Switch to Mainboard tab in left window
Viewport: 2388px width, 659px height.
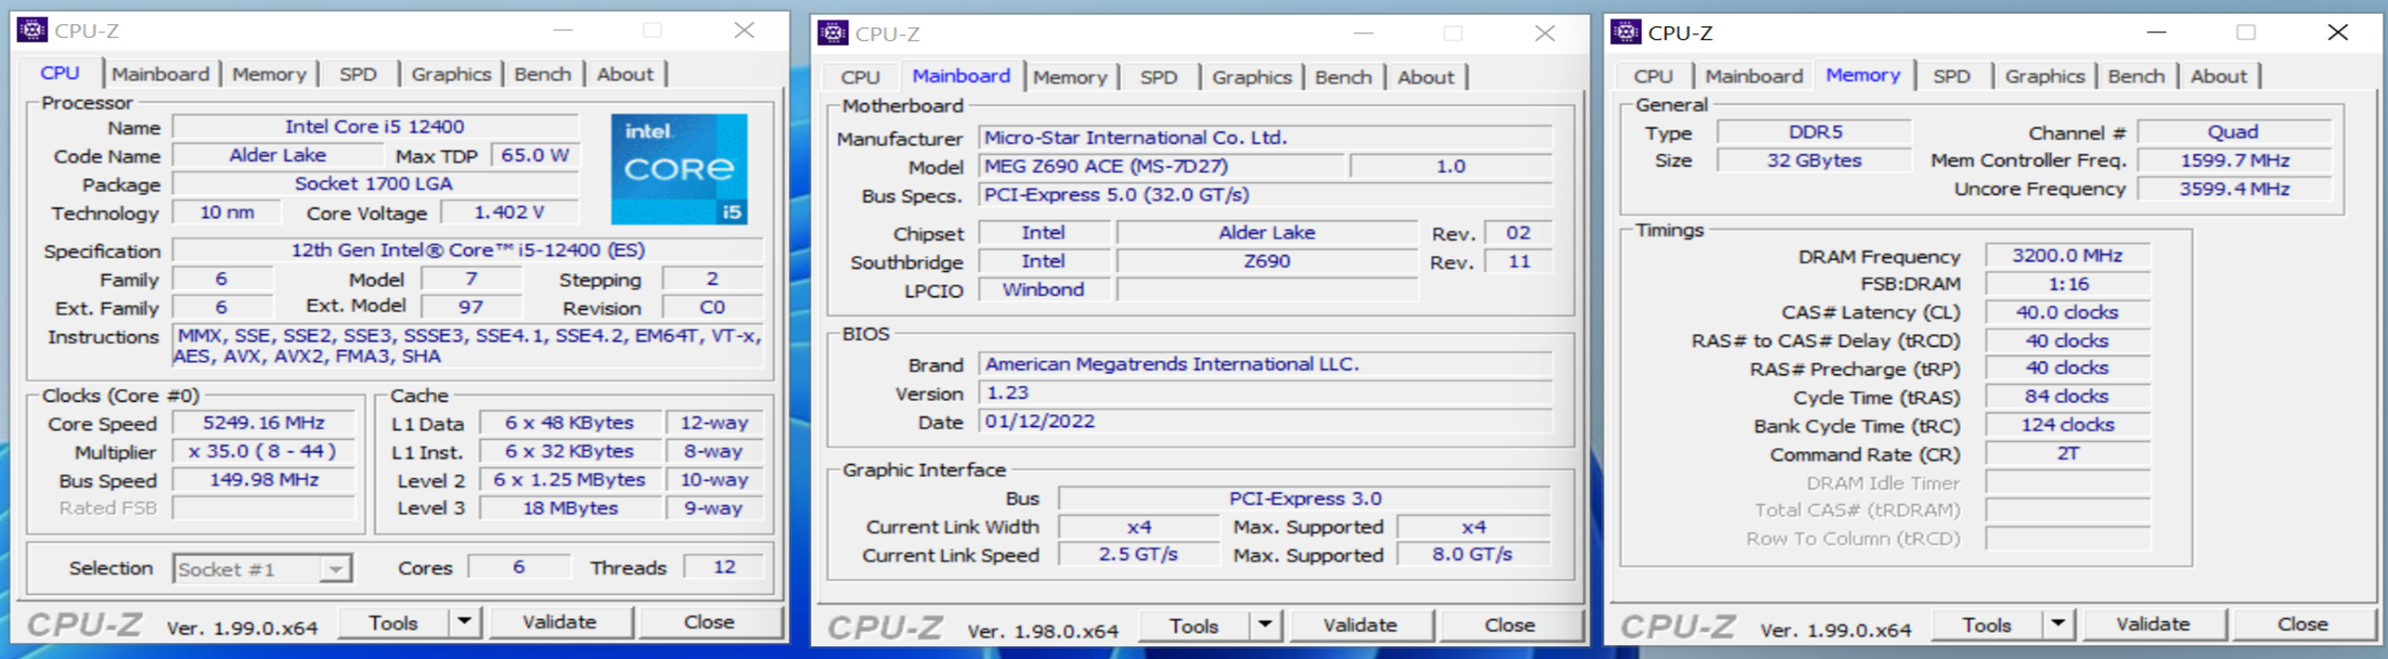161,74
